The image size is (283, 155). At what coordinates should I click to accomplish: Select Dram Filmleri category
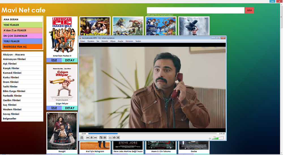(x=22, y=82)
